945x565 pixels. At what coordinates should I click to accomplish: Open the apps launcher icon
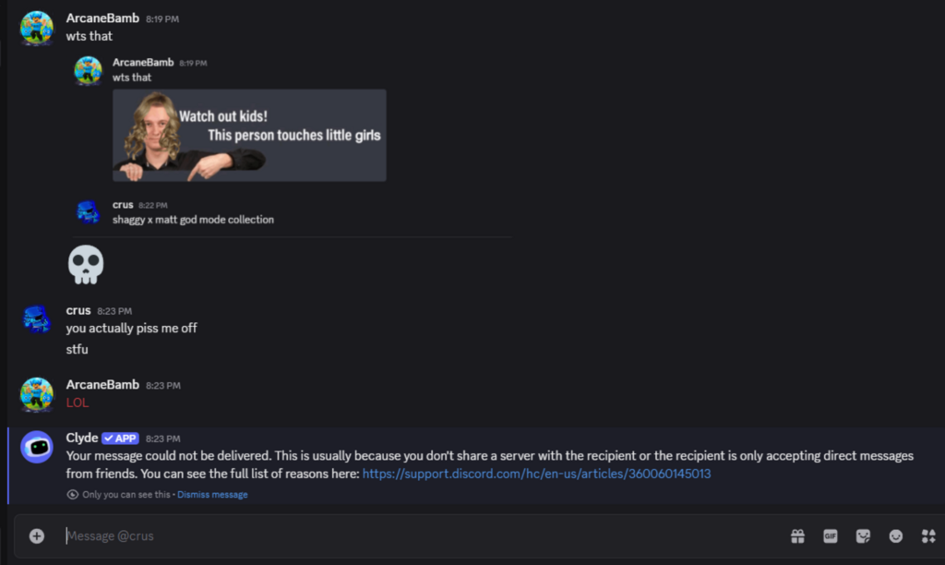coord(928,535)
